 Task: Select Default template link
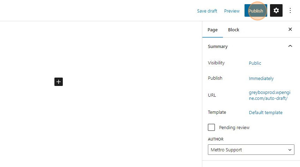265,112
